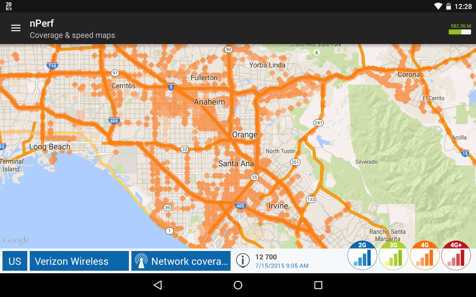
Task: Tap the info icon next to measurement count
Action: coord(243,261)
